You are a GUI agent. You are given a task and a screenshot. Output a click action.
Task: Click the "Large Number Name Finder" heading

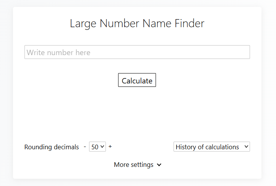pyautogui.click(x=137, y=24)
